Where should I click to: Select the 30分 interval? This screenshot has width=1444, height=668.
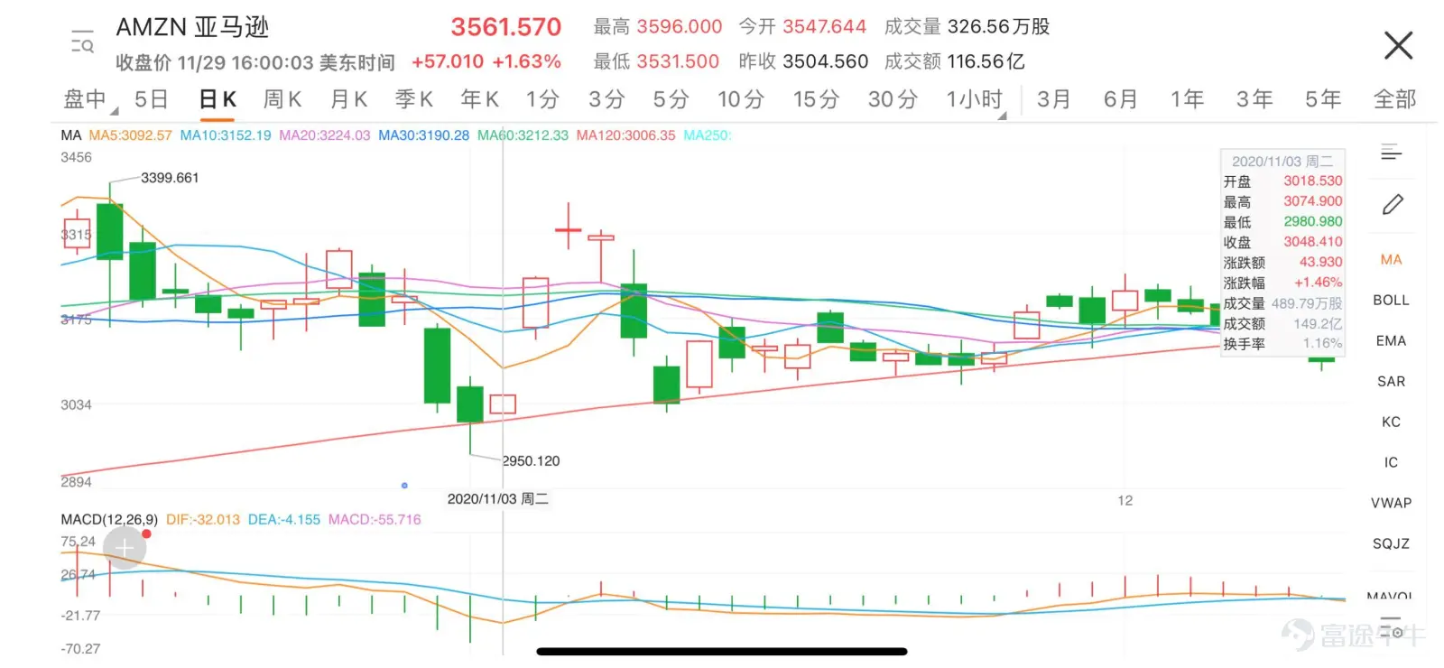pyautogui.click(x=893, y=99)
